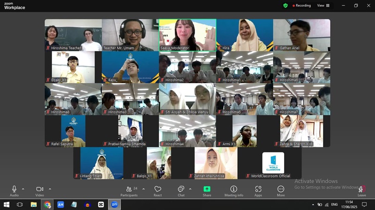The width and height of the screenshot is (375, 210).
Task: Click the Pratiwi Samsu Smamda tile
Action: click(x=130, y=131)
